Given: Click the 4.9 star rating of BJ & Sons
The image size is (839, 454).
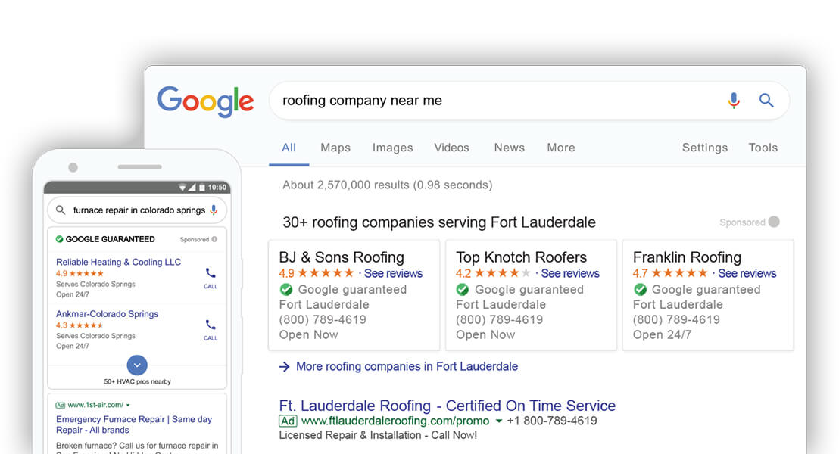Looking at the screenshot, I should pos(317,273).
